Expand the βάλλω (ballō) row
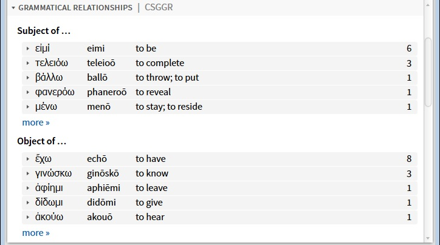The width and height of the screenshot is (440, 245). (x=28, y=78)
